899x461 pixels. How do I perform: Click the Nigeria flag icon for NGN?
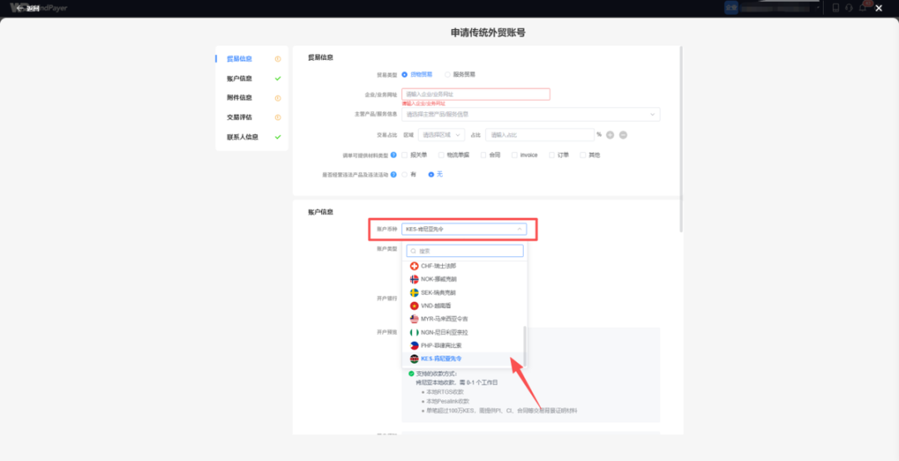click(x=415, y=333)
